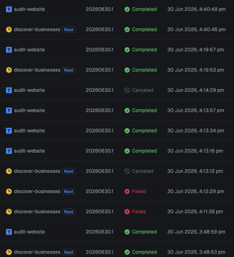Image resolution: width=234 pixels, height=257 pixels.
Task: Click green check icon for 4:40:46 pm run
Action: pos(127,30)
